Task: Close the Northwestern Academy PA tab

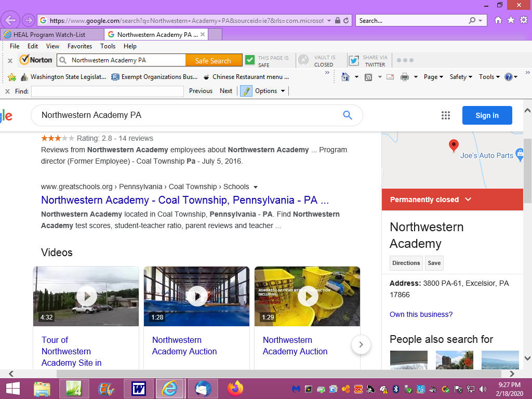Action: 203,34
